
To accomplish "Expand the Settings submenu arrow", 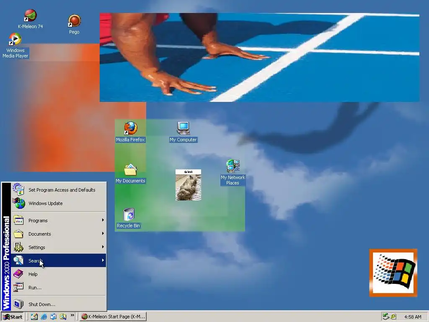I will [x=103, y=247].
